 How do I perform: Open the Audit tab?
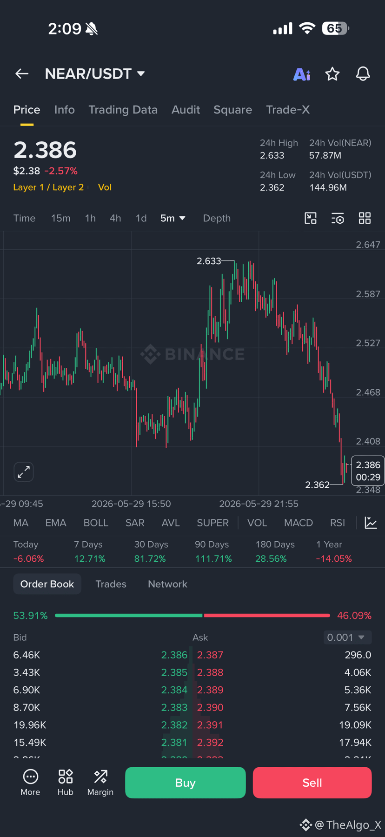tap(186, 110)
